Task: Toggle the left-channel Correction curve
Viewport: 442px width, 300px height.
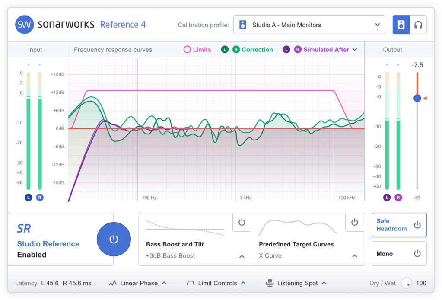Action: click(225, 49)
